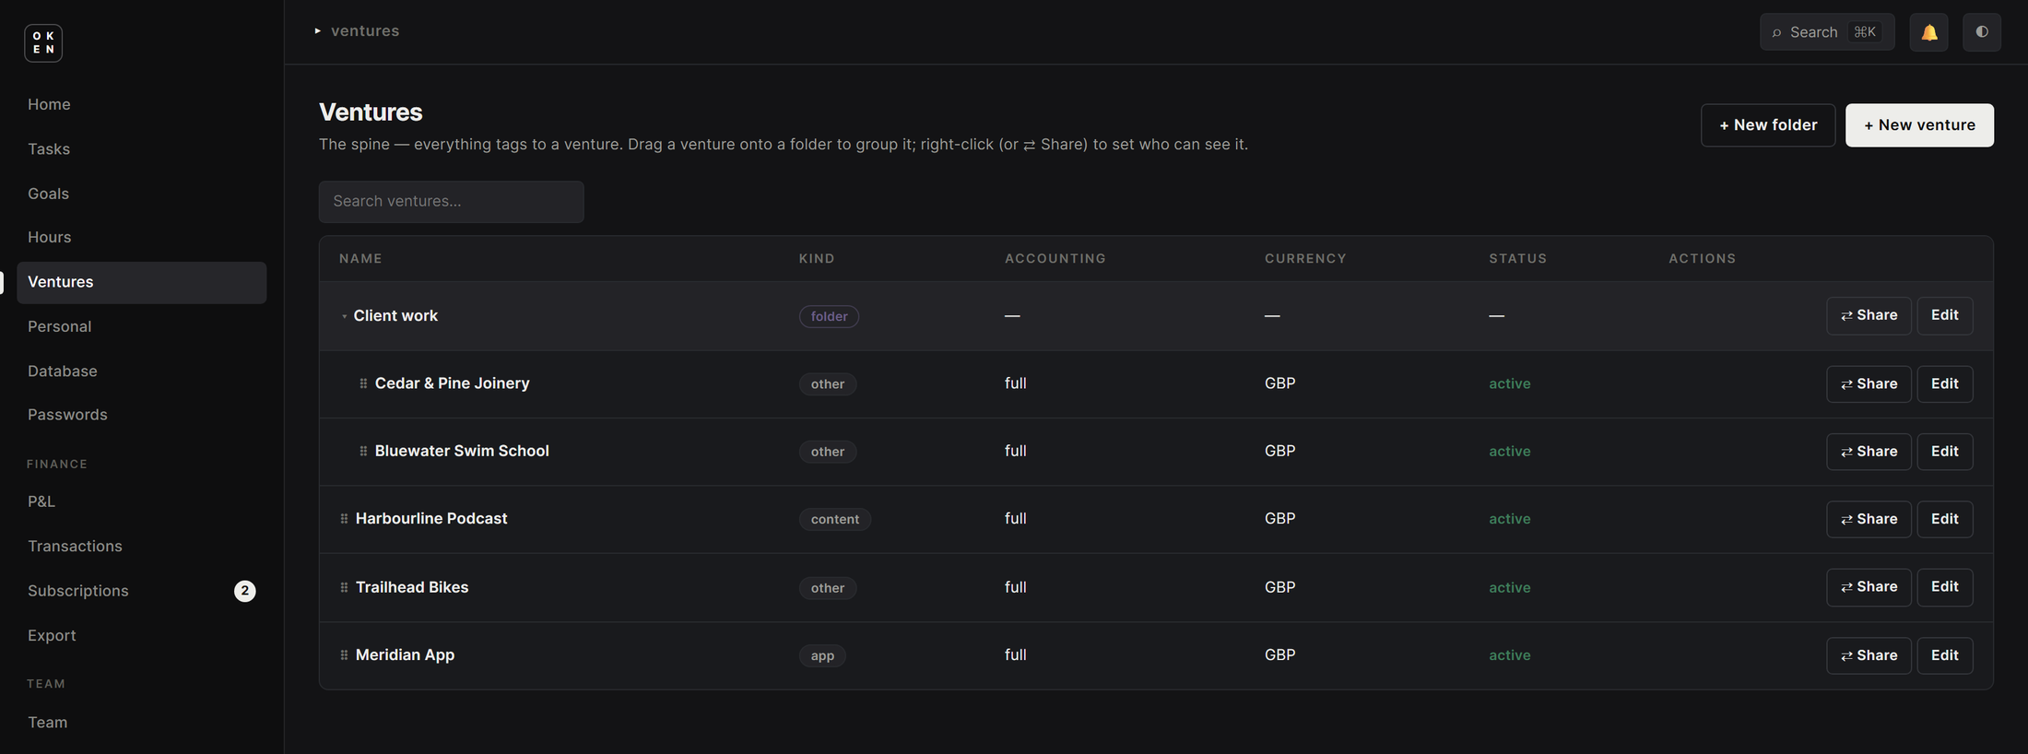Open Export in the sidebar
Image resolution: width=2028 pixels, height=754 pixels.
[142, 635]
